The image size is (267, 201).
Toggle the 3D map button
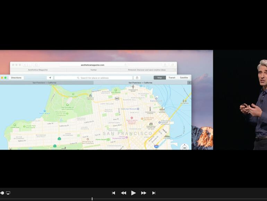click(184, 148)
